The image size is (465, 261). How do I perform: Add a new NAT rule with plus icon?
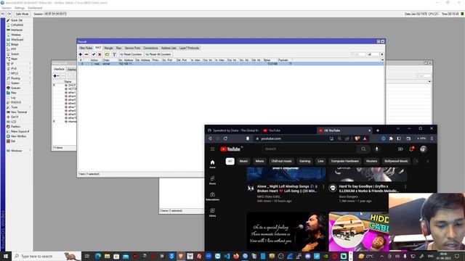pyautogui.click(x=81, y=54)
